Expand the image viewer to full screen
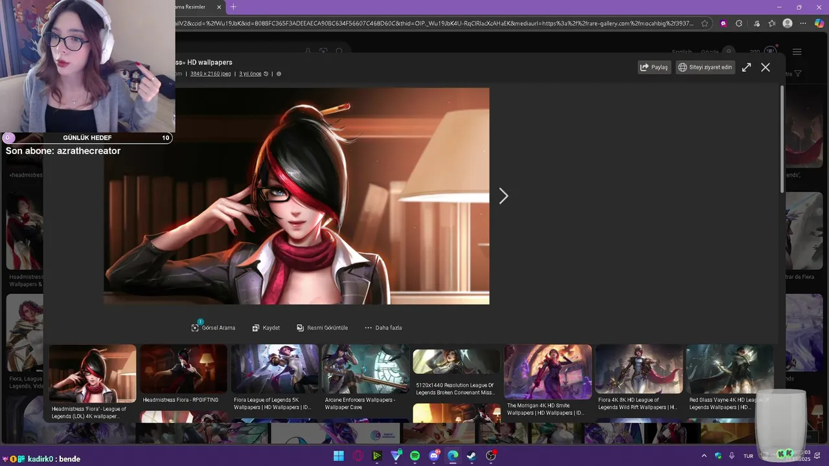 (747, 67)
